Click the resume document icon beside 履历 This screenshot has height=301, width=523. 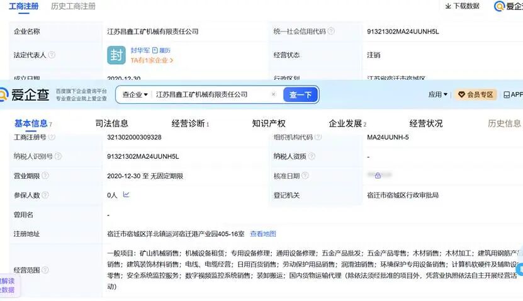(155, 50)
